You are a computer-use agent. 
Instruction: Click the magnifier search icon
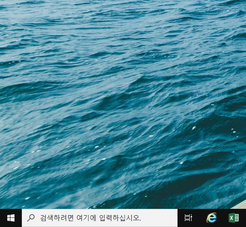coord(31,218)
